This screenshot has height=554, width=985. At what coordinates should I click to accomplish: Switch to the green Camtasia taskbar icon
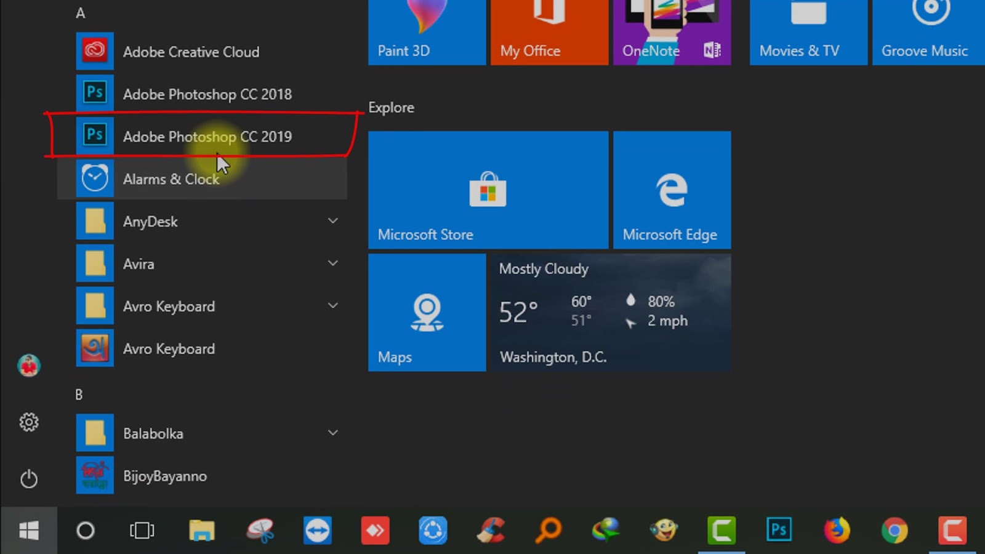point(721,531)
